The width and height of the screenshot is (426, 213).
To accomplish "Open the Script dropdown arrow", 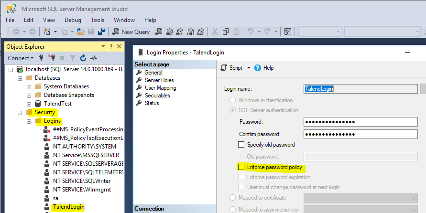I will [x=249, y=68].
